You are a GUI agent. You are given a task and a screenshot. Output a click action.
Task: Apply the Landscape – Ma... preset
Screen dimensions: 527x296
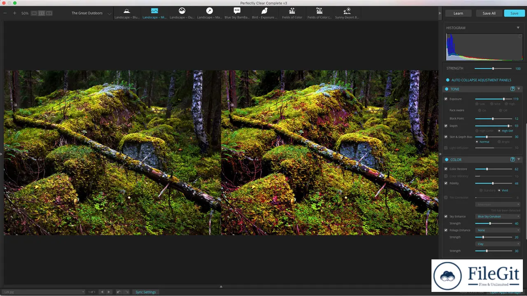tap(210, 13)
